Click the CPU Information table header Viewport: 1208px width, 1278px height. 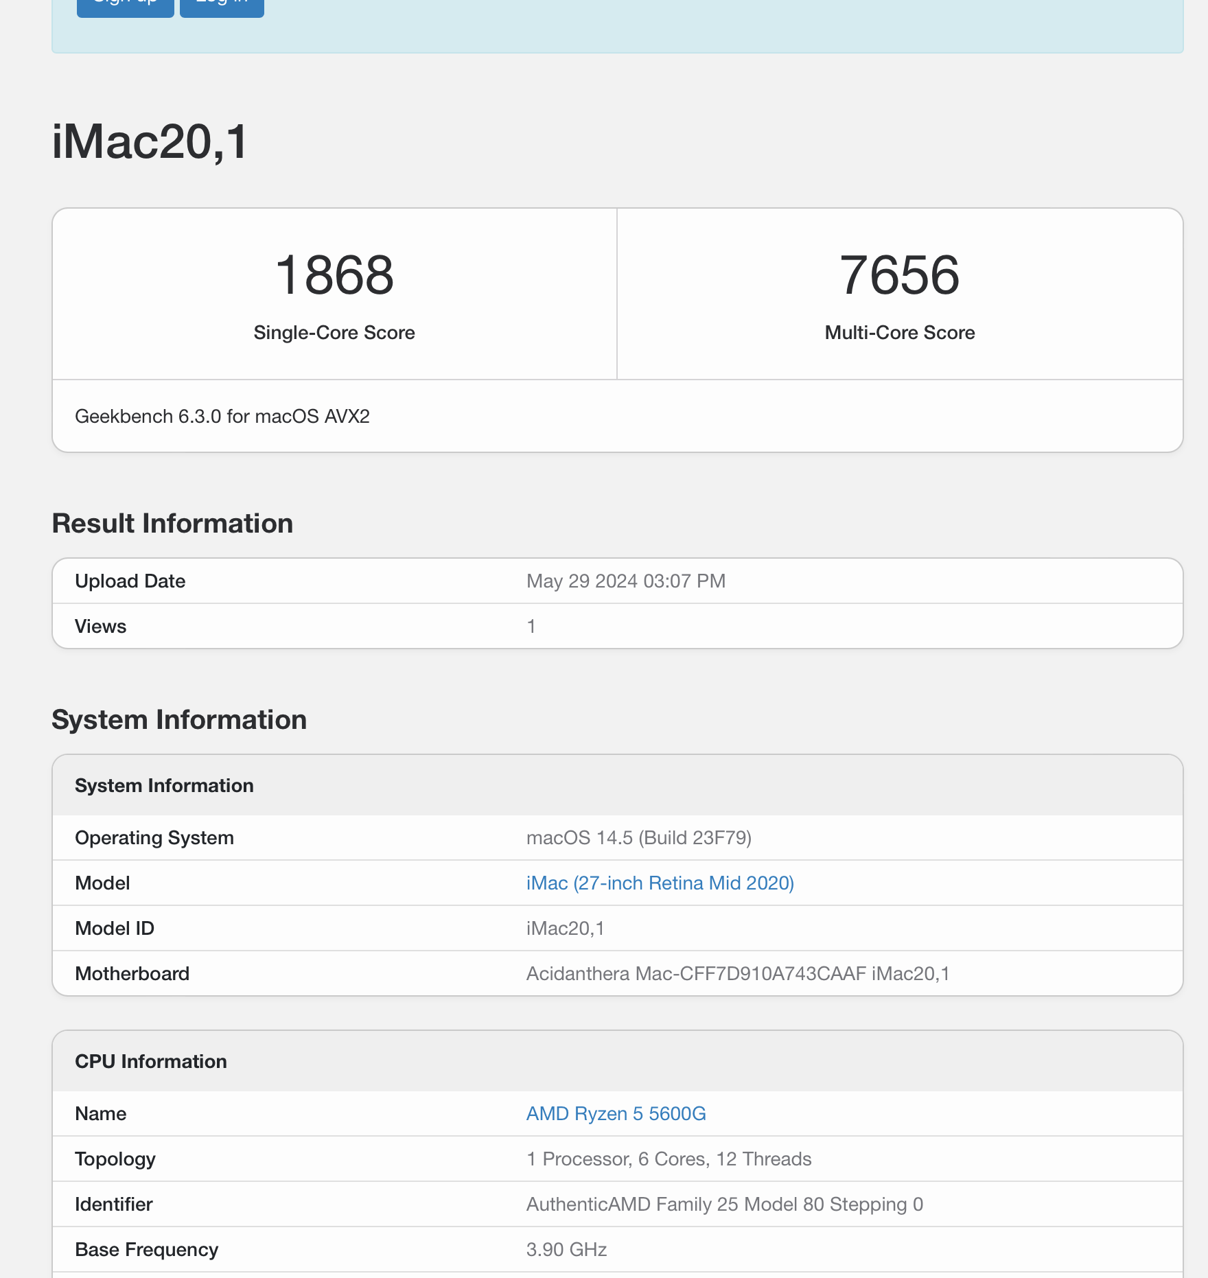151,1062
